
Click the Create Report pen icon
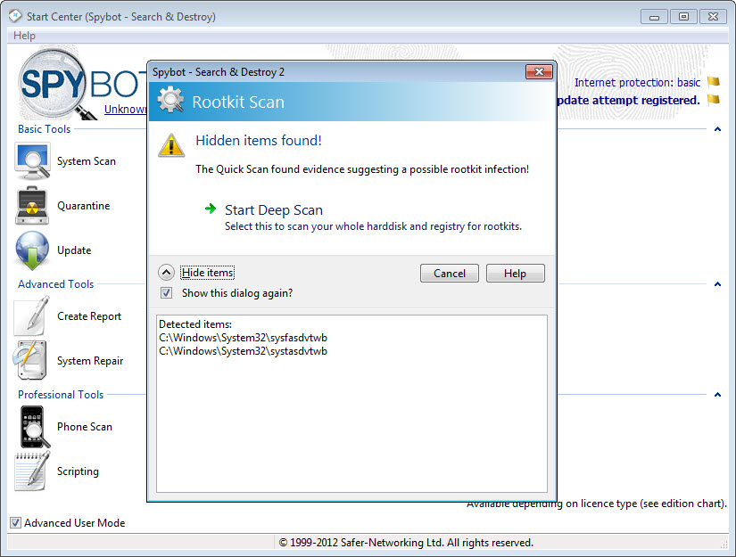coord(32,315)
